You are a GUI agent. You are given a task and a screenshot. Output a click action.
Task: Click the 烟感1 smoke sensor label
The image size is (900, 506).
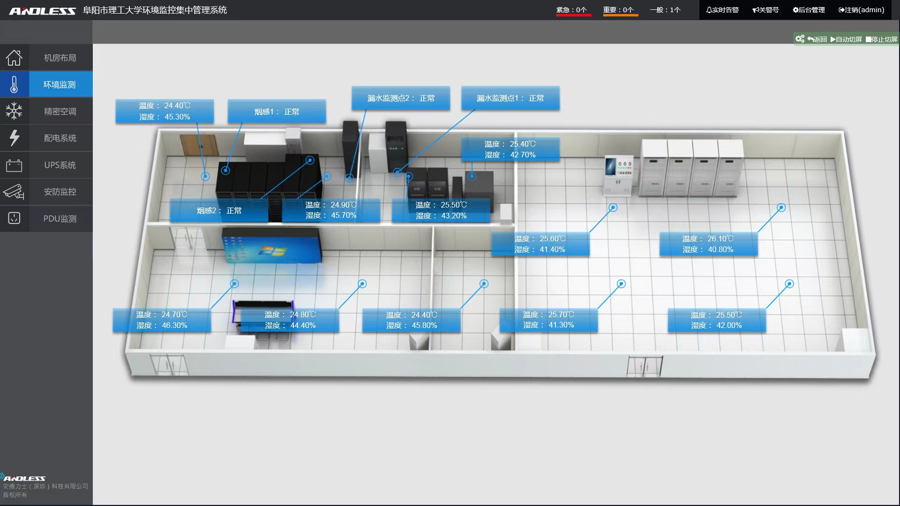[x=277, y=112]
